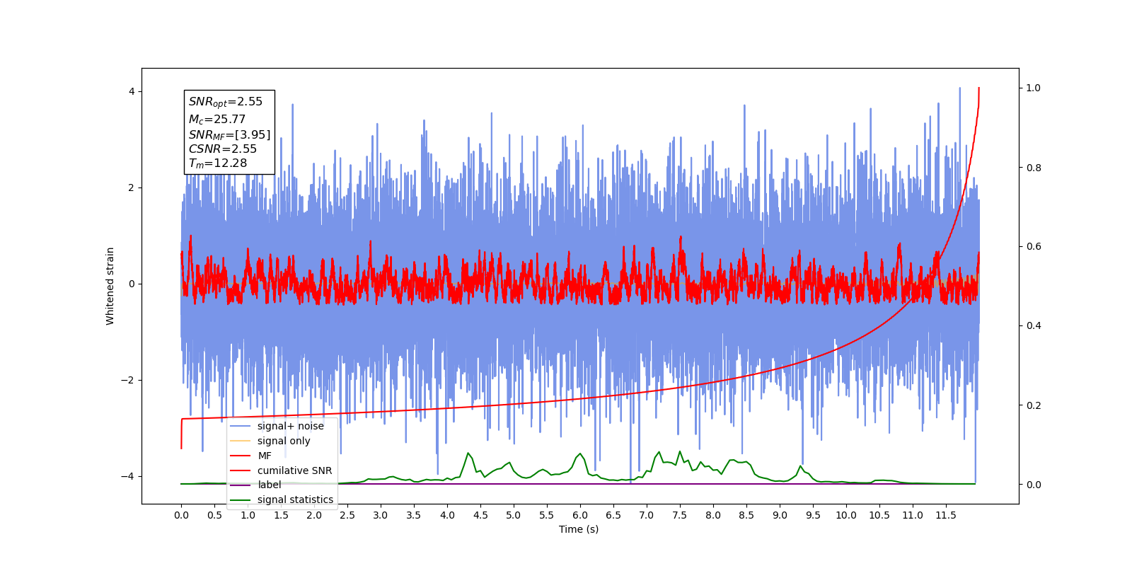Click the 2 tick on the strain axis
1132x566 pixels.
tap(132, 188)
